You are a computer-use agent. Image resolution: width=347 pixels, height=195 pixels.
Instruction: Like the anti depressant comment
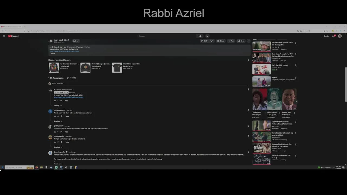click(55, 116)
